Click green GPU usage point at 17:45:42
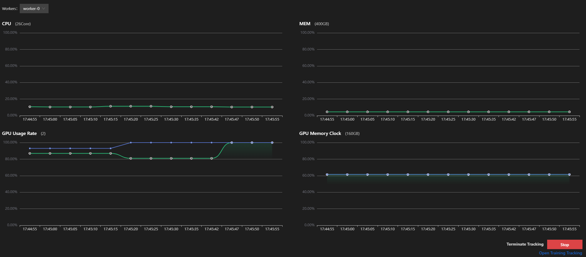 pyautogui.click(x=212, y=158)
